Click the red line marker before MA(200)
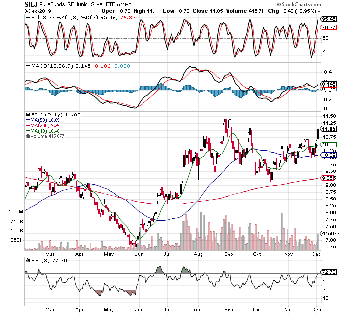The height and width of the screenshot is (314, 344). pyautogui.click(x=28, y=125)
